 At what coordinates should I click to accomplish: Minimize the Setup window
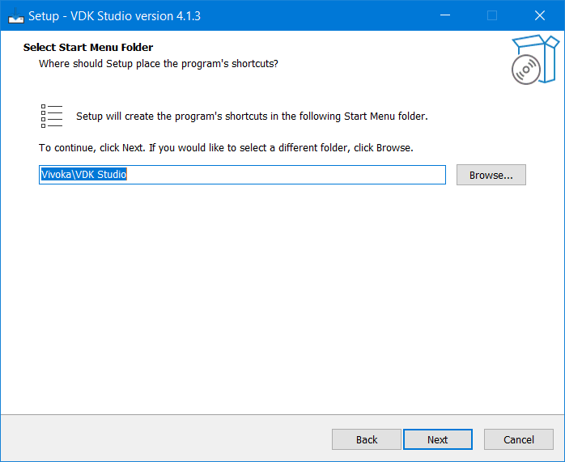click(444, 15)
